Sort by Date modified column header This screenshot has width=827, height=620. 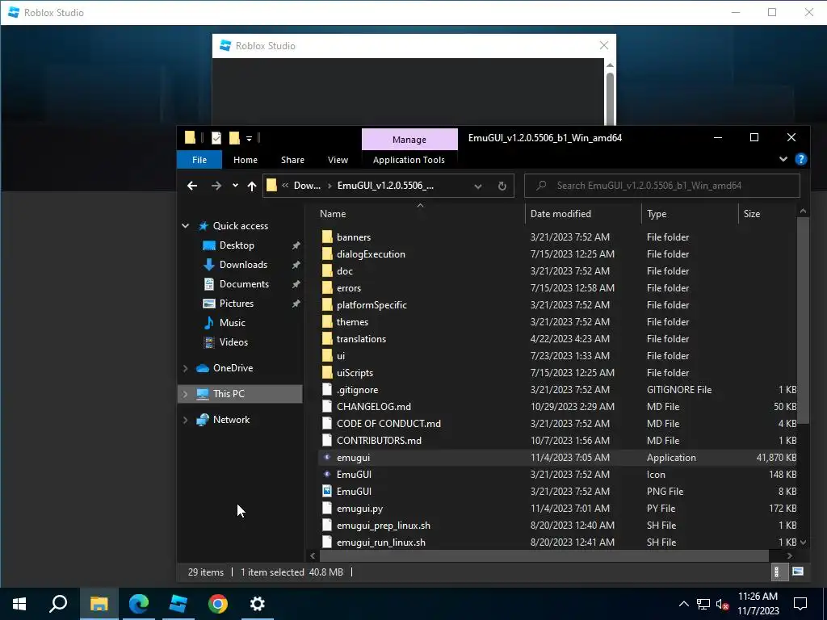pyautogui.click(x=560, y=213)
